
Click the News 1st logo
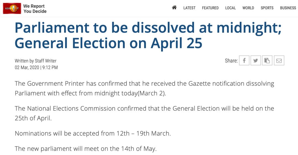12,9
